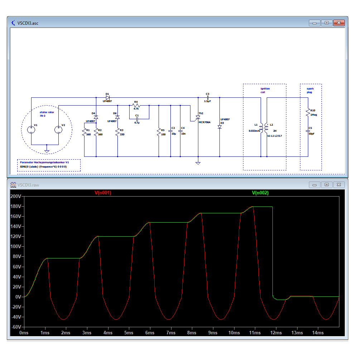Click the 'spark plug' label
The width and height of the screenshot is (358, 358).
click(310, 91)
